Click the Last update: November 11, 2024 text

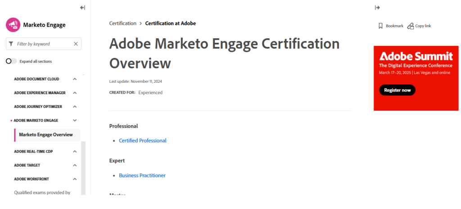(136, 82)
